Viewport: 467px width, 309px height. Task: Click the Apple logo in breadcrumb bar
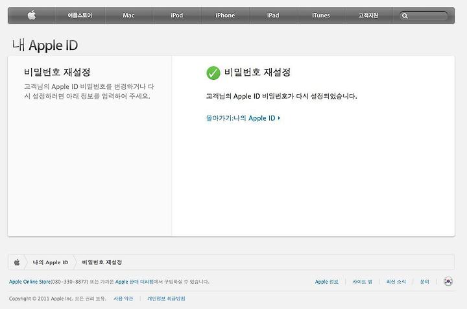point(17,262)
